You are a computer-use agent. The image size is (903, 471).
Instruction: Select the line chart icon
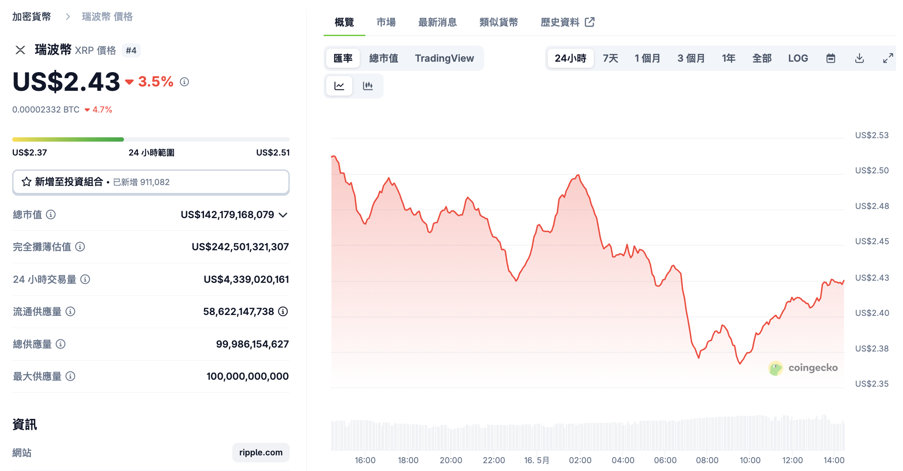click(x=339, y=86)
